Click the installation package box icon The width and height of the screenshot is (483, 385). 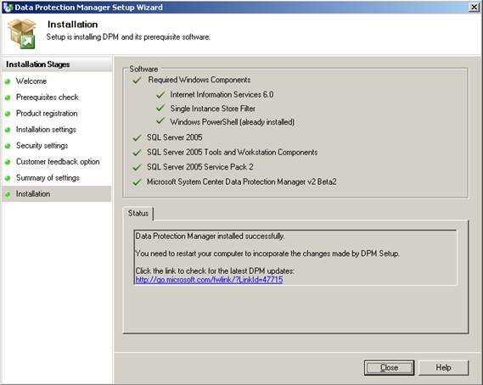tap(22, 34)
